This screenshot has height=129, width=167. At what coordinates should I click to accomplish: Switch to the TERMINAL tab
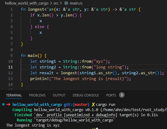point(14,95)
